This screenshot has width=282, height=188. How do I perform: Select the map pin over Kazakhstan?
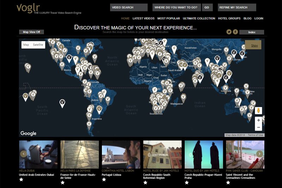tap(174, 49)
